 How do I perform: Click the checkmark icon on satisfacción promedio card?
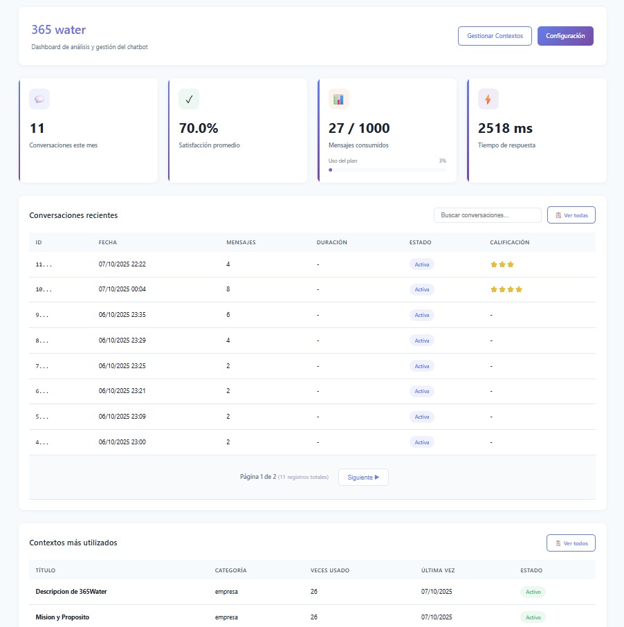pos(189,99)
